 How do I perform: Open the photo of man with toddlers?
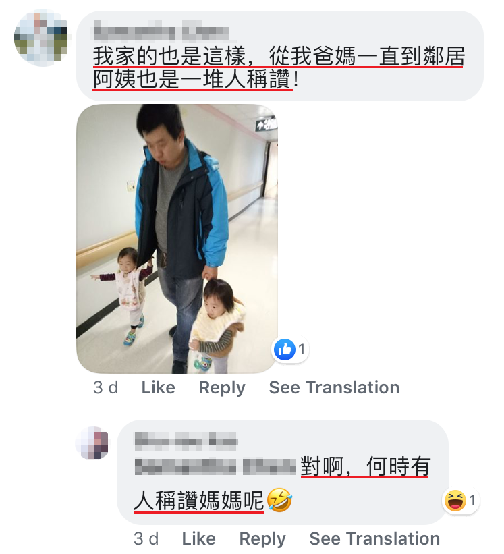pos(177,238)
